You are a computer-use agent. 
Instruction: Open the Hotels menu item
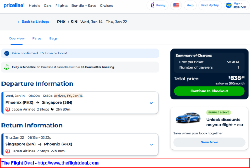click(x=34, y=6)
